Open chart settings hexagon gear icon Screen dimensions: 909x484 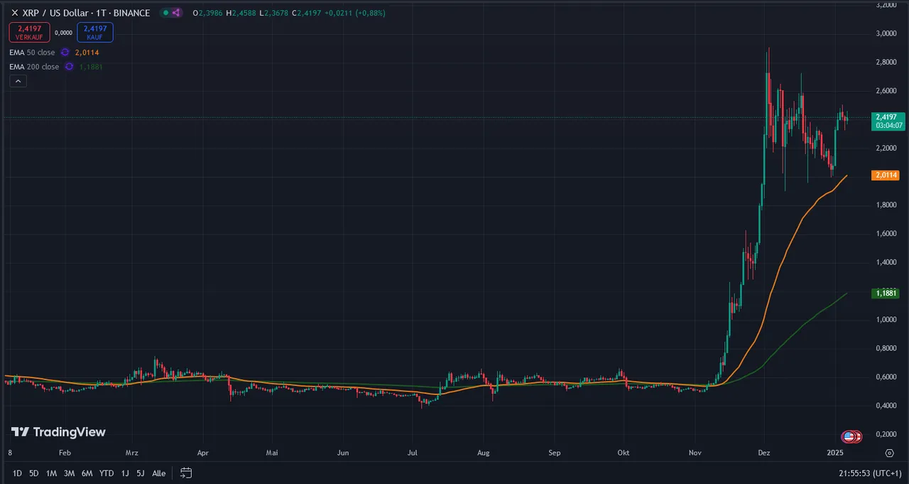[x=889, y=453]
